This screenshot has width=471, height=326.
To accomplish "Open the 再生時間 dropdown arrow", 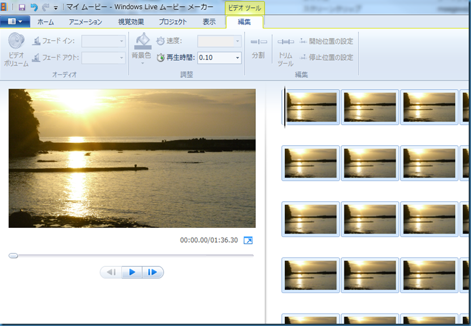I will pos(238,58).
